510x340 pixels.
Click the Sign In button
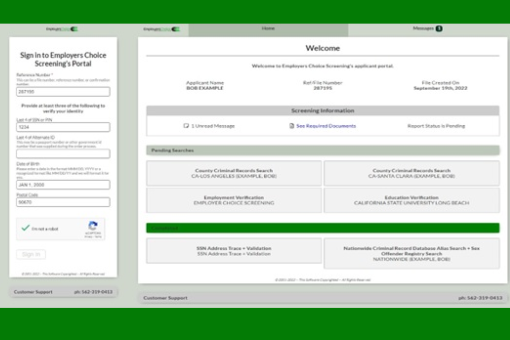(x=31, y=254)
